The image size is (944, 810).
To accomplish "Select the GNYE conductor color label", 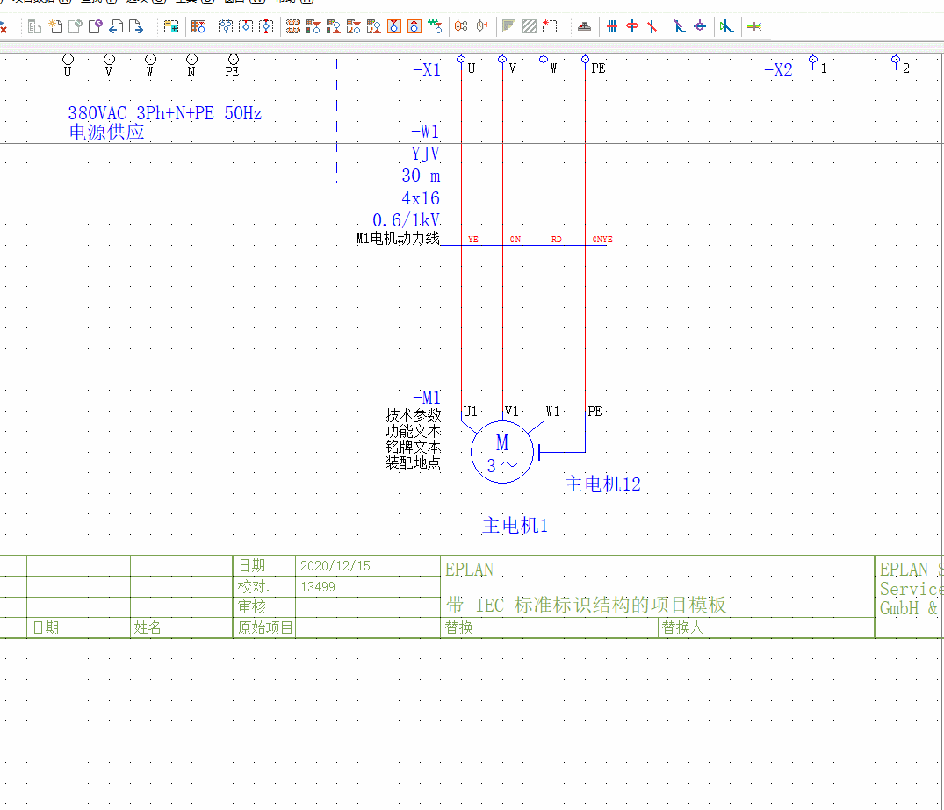I will pos(602,240).
